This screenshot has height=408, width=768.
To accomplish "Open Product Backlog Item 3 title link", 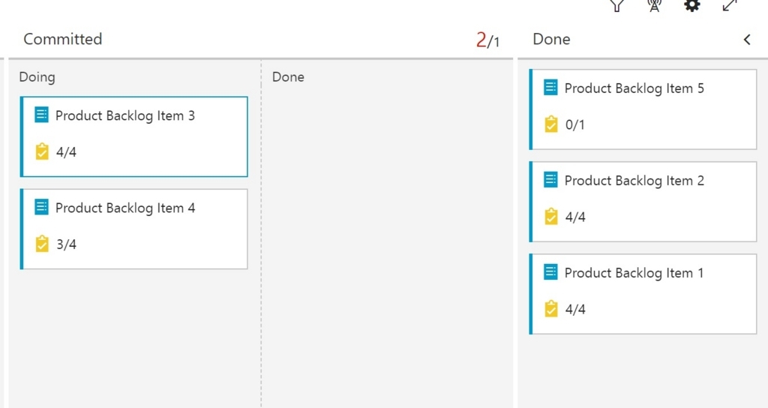I will point(125,115).
